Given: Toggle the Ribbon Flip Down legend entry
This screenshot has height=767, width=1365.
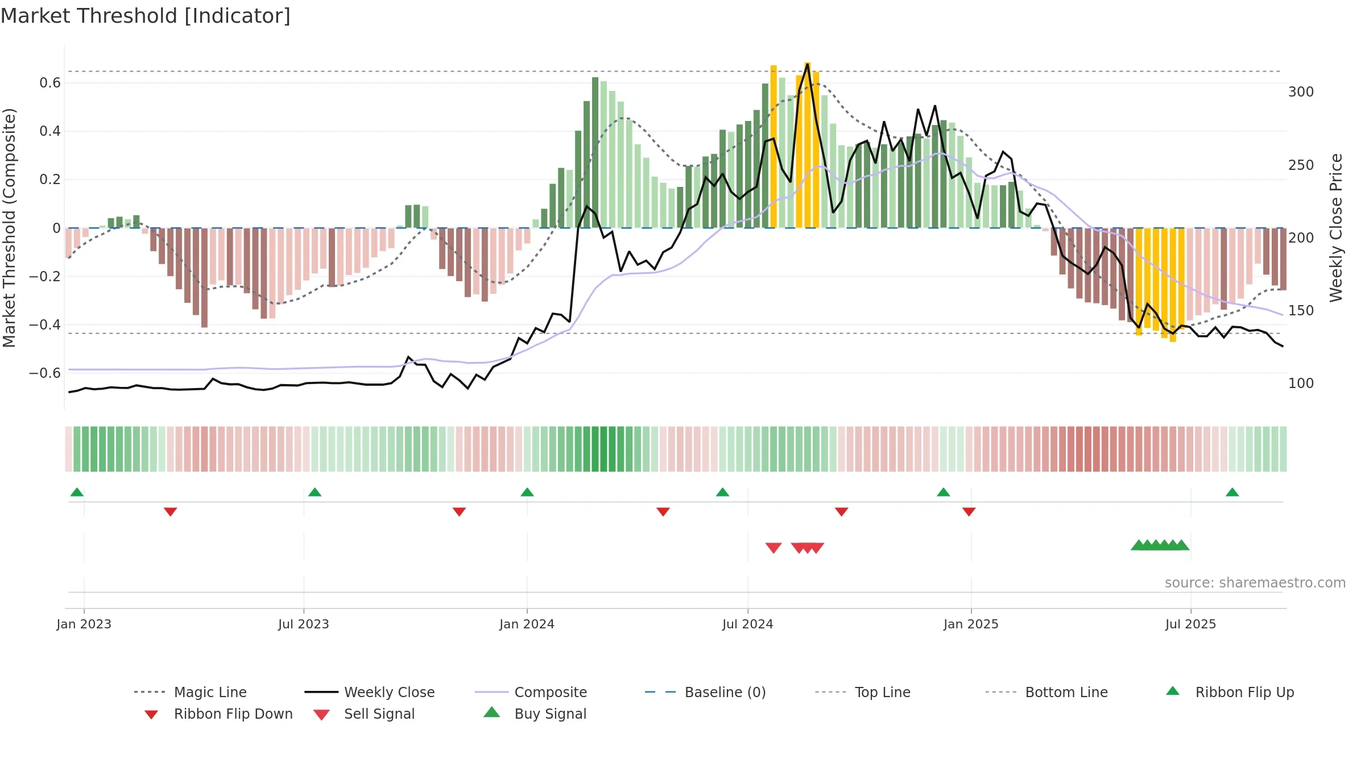Looking at the screenshot, I should point(218,714).
